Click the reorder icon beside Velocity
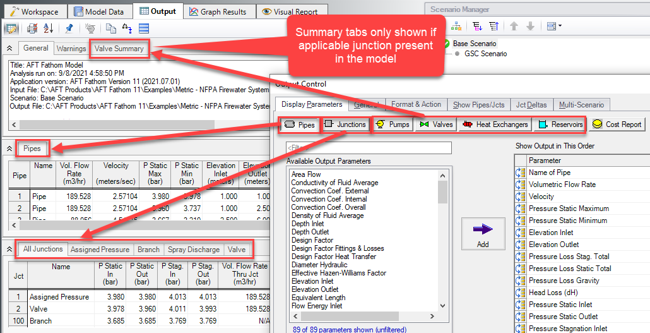The height and width of the screenshot is (333, 650). [520, 197]
